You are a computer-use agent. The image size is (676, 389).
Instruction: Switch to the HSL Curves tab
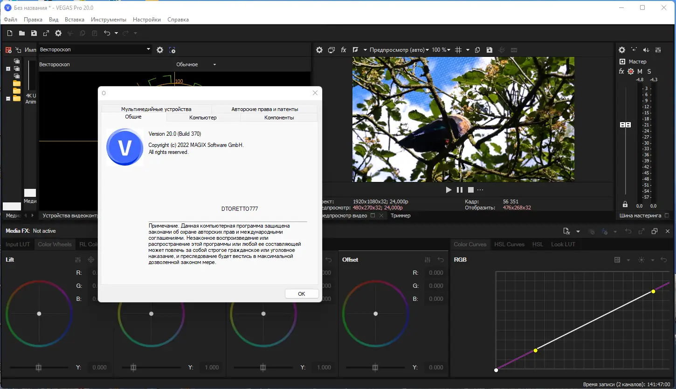[510, 244]
